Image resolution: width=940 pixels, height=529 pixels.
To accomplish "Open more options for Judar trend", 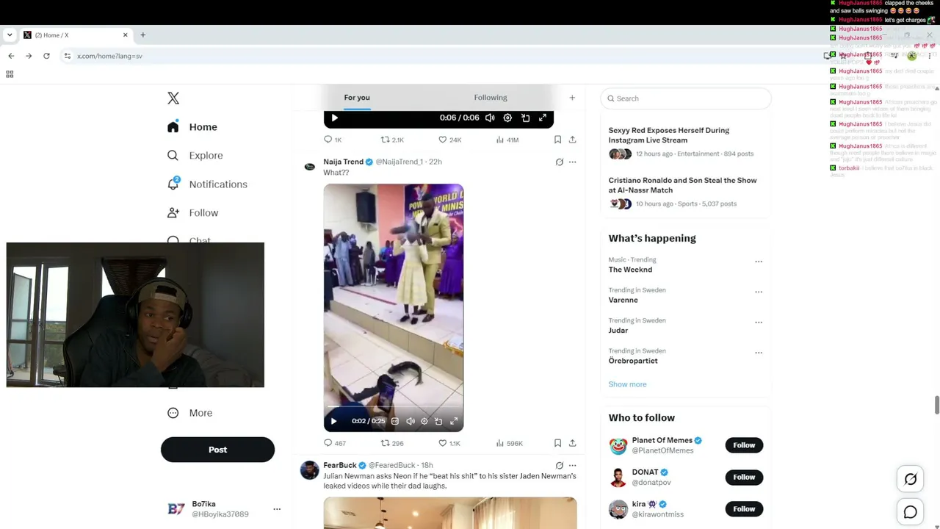I will tap(759, 322).
